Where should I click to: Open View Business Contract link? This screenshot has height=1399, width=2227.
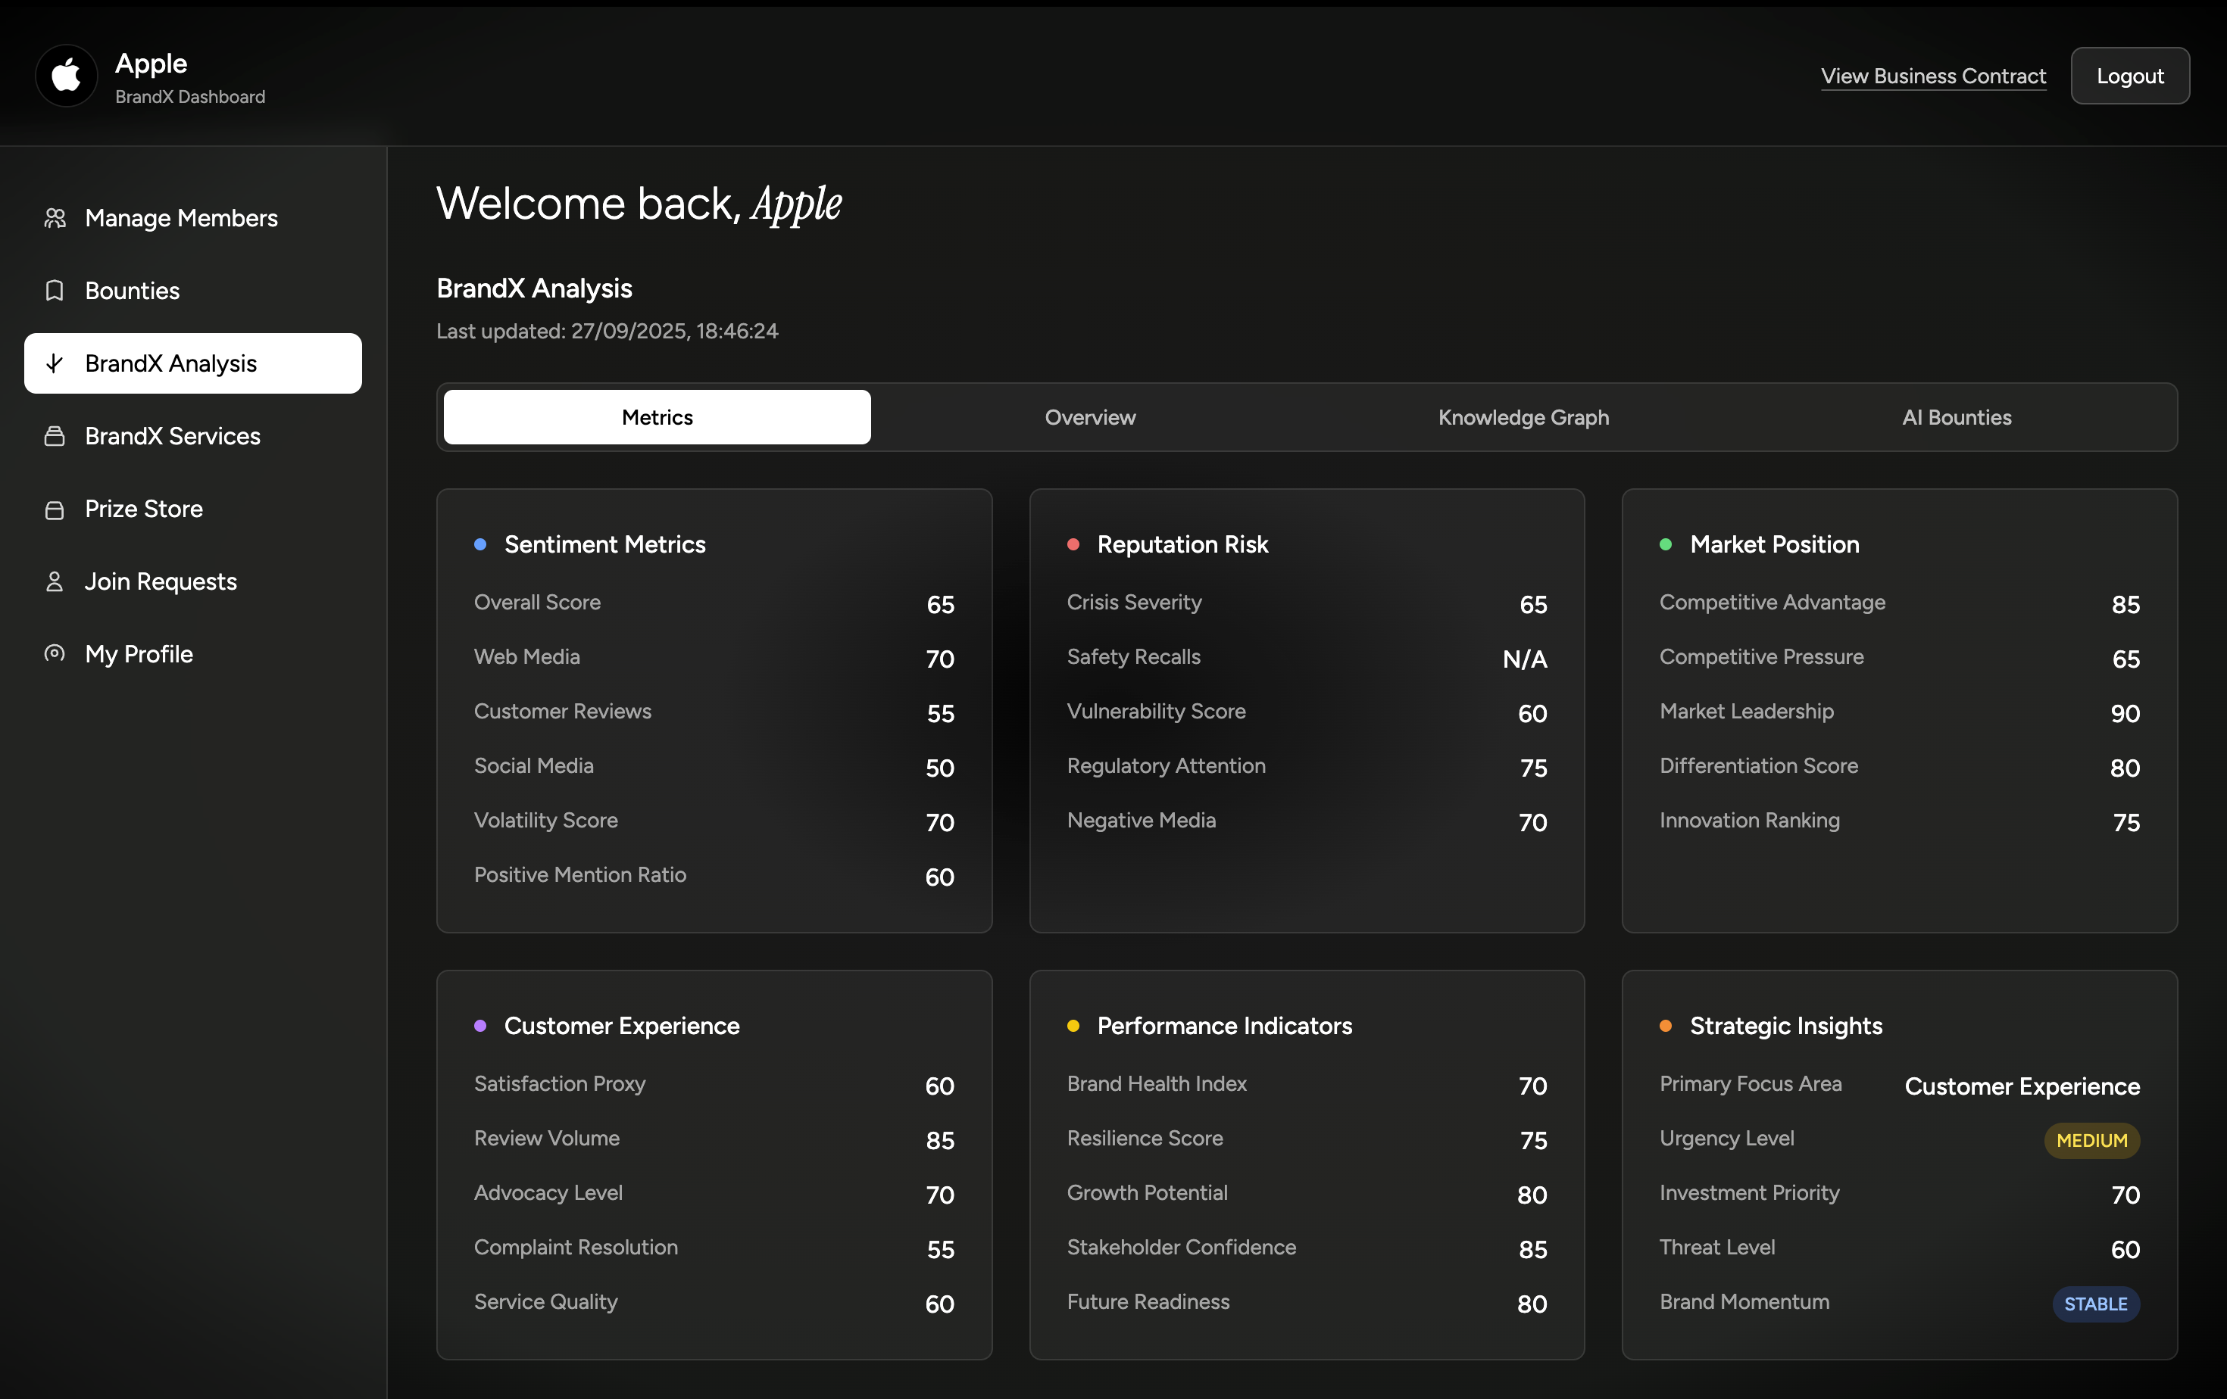click(x=1933, y=76)
